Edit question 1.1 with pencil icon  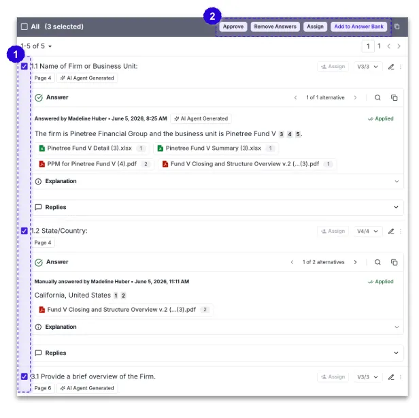[x=391, y=67]
